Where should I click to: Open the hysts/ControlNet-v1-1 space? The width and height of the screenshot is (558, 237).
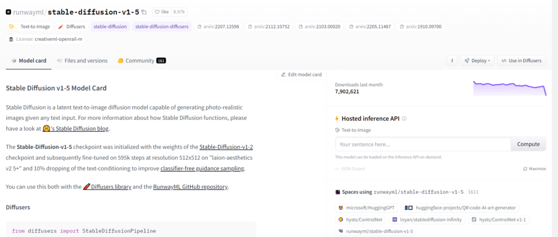point(499,220)
